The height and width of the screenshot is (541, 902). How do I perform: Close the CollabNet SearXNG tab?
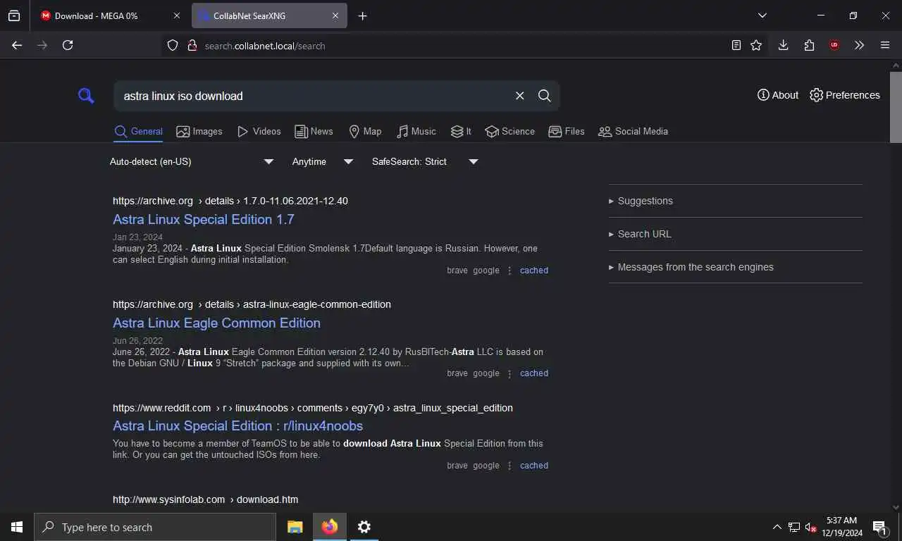tap(335, 15)
